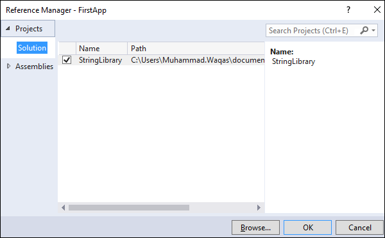
Task: Select the Solution category
Action: [x=32, y=48]
